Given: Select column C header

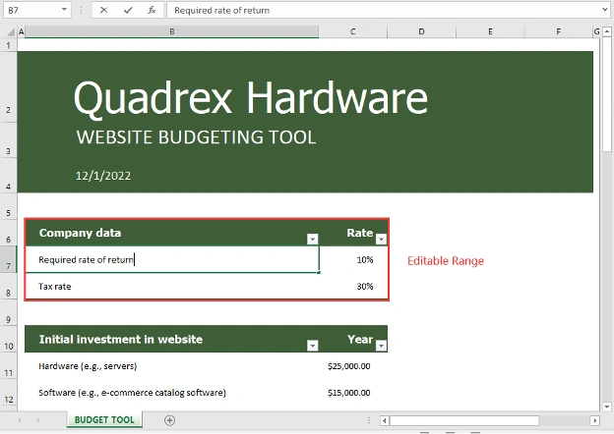Looking at the screenshot, I should coord(353,31).
